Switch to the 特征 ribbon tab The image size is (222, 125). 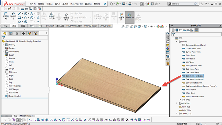(6, 26)
